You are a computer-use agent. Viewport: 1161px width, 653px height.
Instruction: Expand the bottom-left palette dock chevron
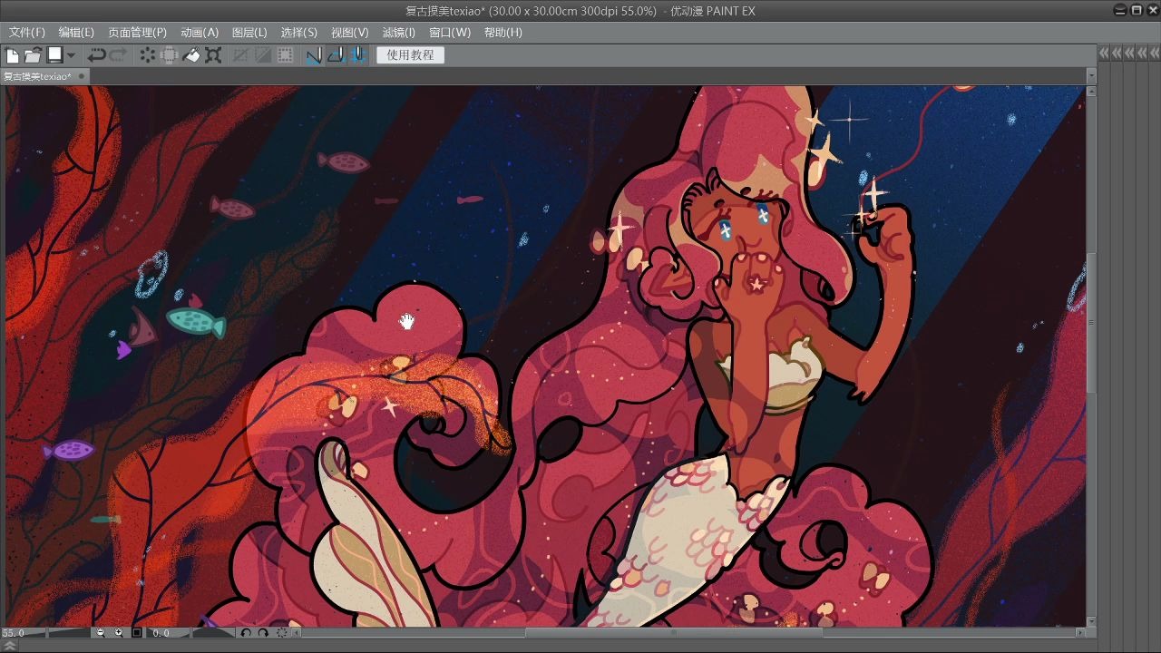pyautogui.click(x=11, y=646)
